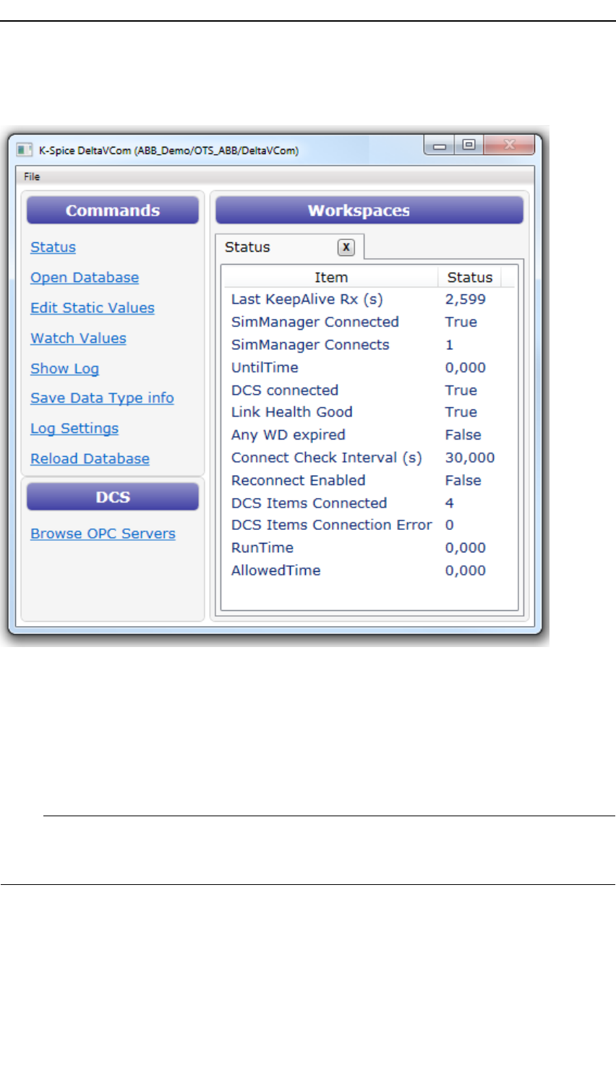Click the Commands panel header
616x1091 pixels.
(x=113, y=210)
